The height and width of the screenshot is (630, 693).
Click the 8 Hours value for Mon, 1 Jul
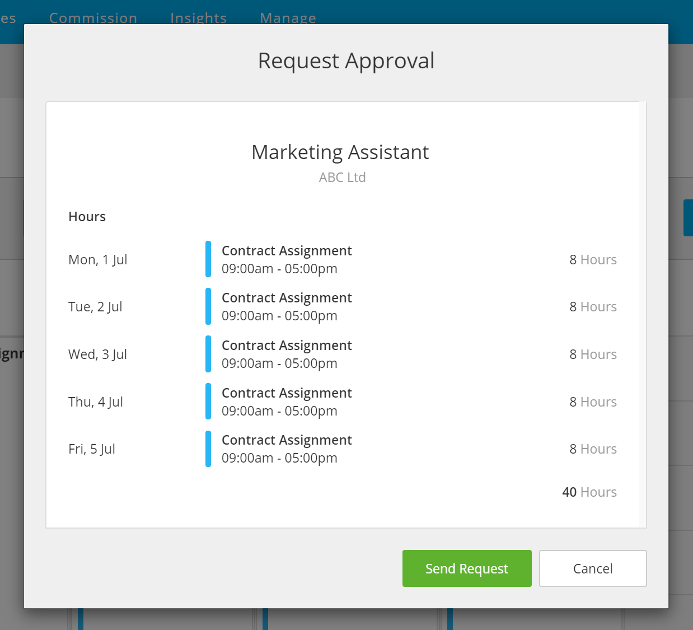[593, 260]
